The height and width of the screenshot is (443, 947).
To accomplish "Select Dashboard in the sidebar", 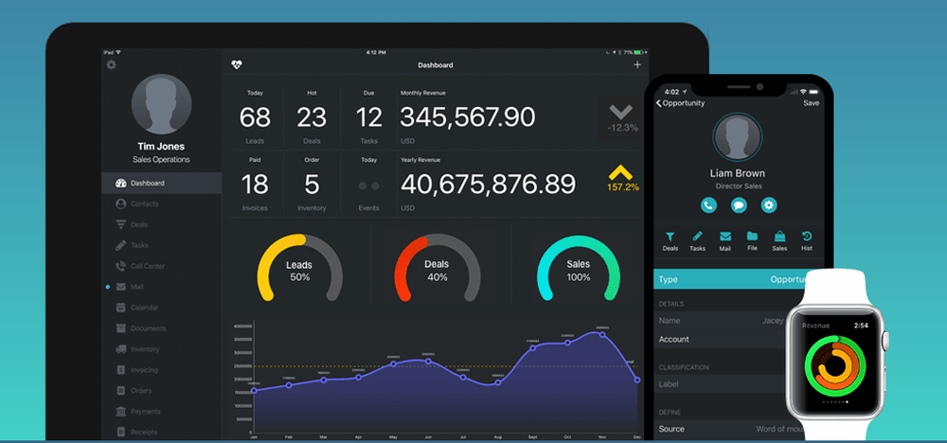I will point(161,183).
